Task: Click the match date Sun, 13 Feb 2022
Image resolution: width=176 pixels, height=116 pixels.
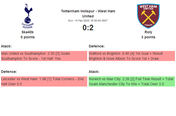Action: click(x=88, y=21)
